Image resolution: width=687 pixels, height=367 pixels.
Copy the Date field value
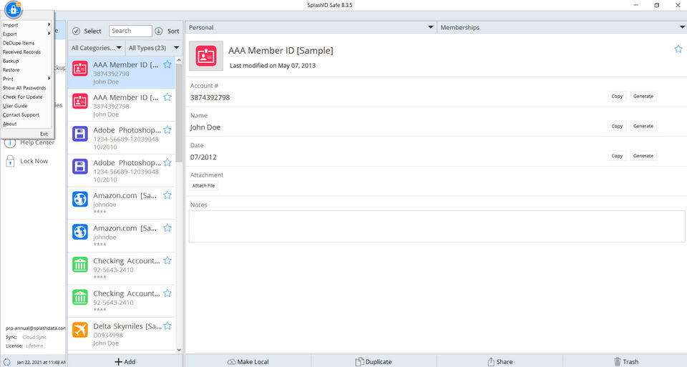[617, 156]
